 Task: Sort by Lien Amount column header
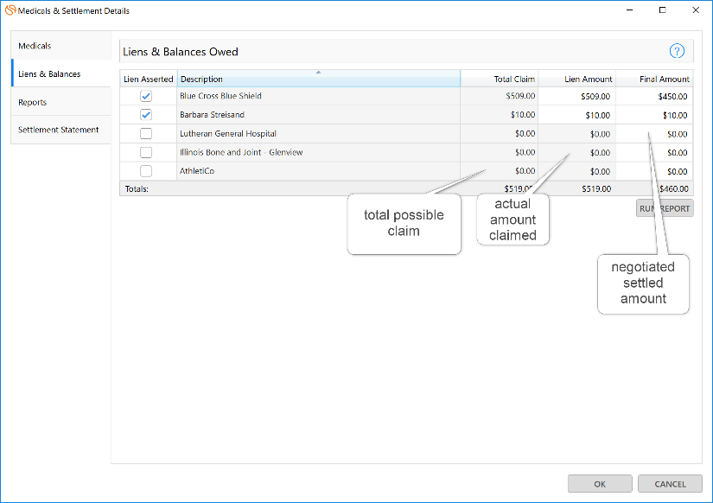coord(576,79)
